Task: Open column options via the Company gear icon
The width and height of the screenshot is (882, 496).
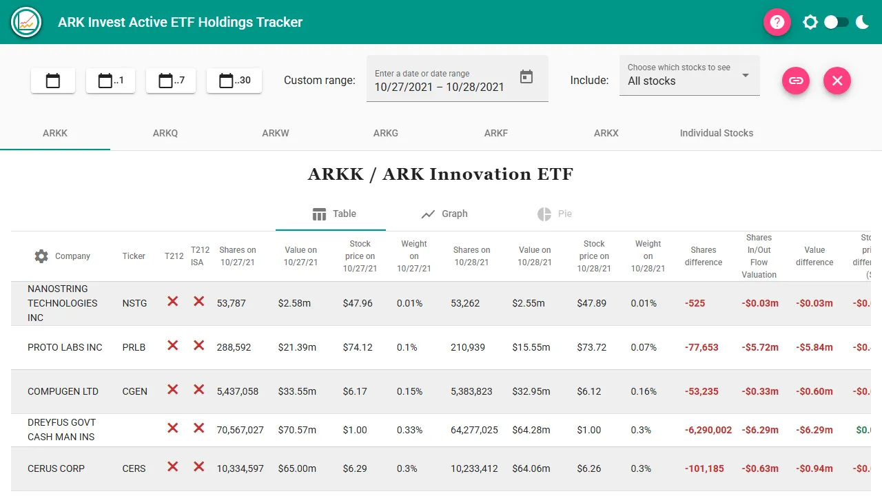Action: 41,256
